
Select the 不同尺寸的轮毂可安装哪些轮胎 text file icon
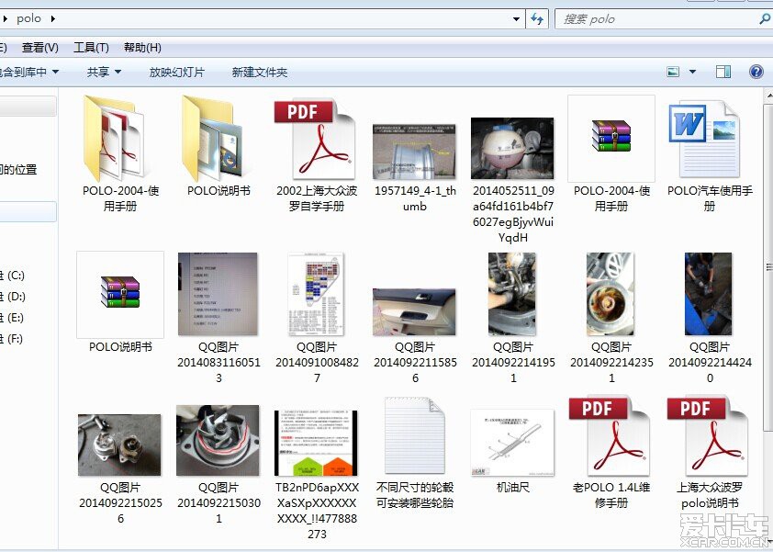(x=414, y=436)
